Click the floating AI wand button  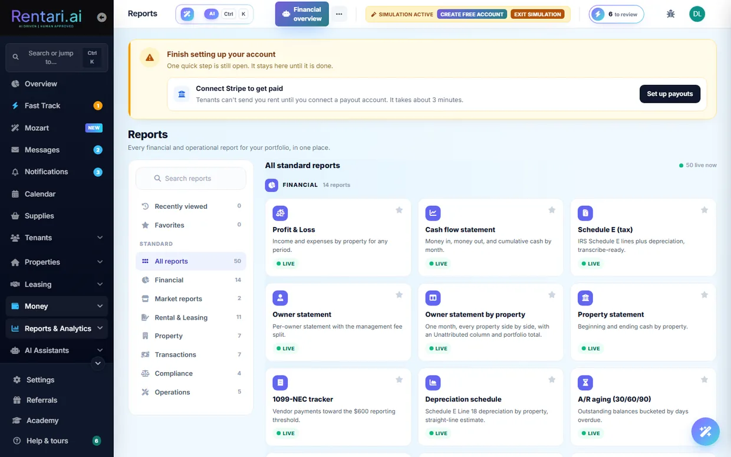click(705, 432)
